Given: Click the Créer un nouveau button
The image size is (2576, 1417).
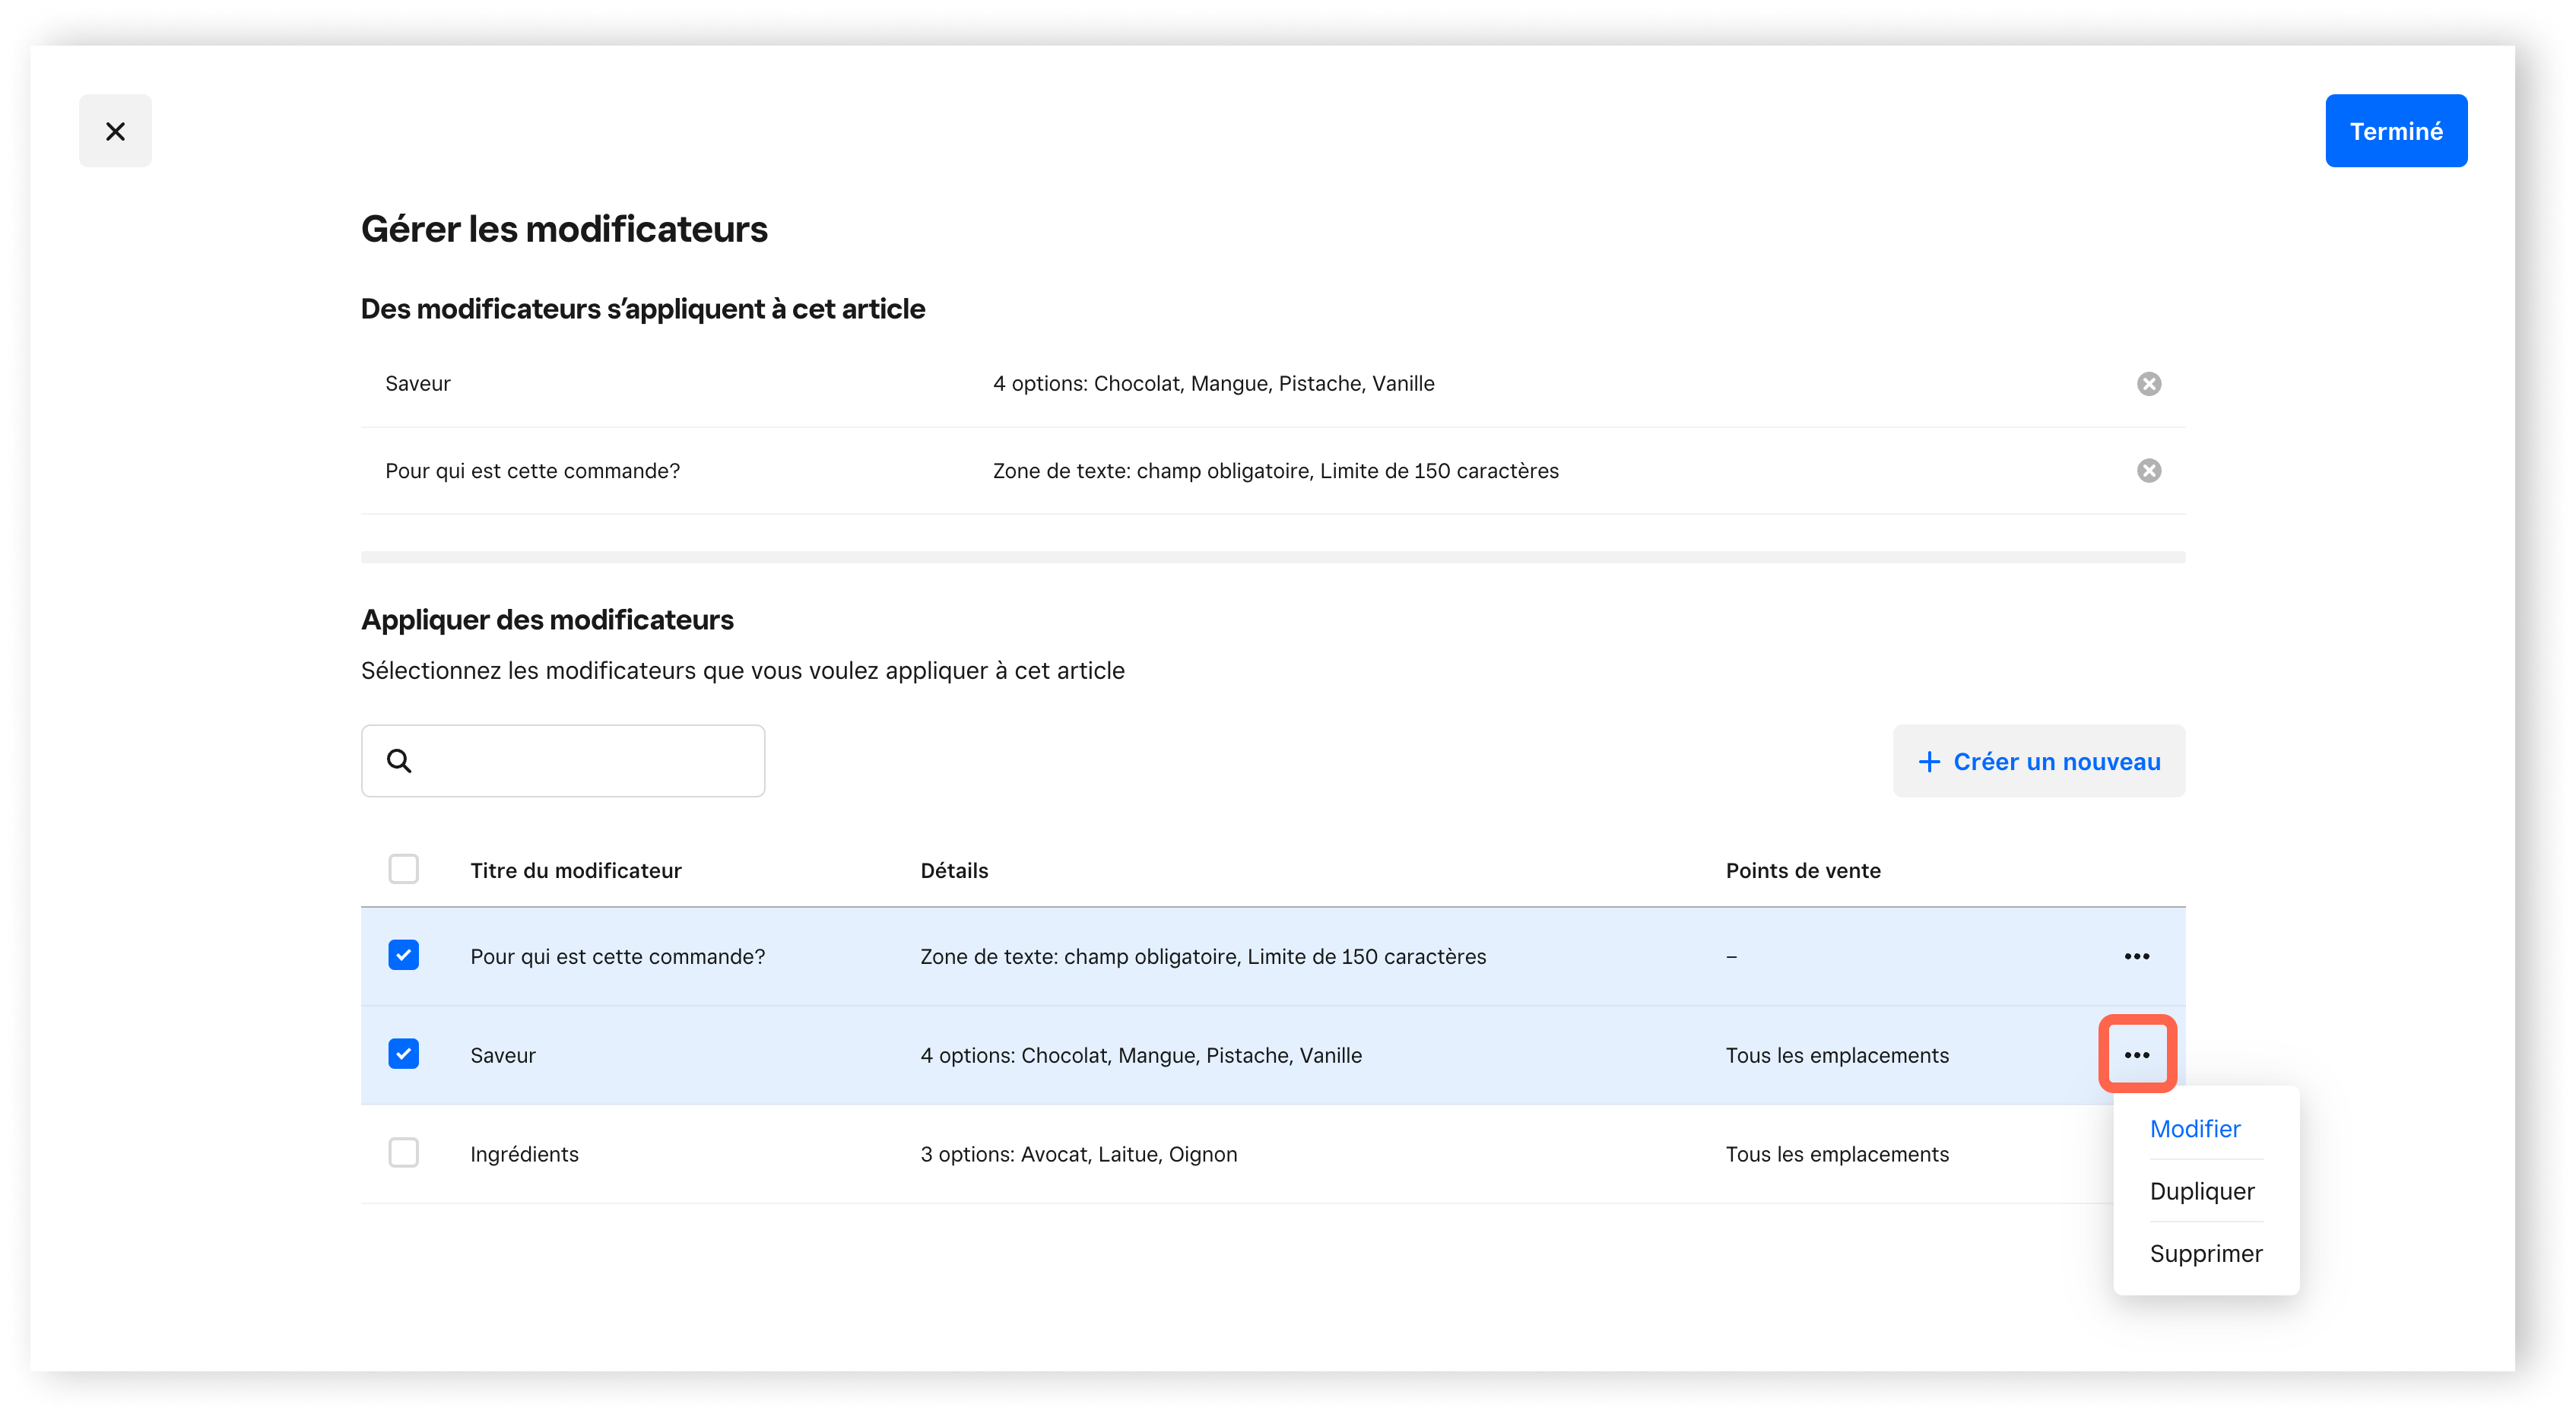Looking at the screenshot, I should point(2038,762).
